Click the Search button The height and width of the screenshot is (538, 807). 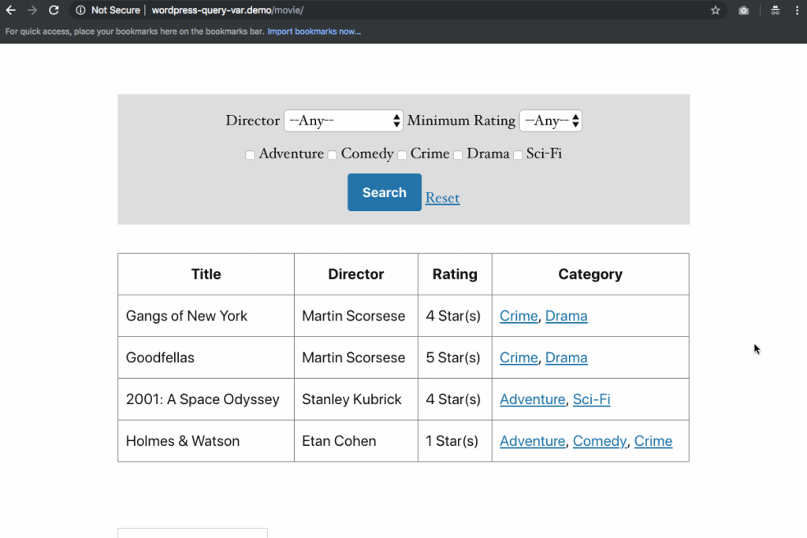click(384, 192)
